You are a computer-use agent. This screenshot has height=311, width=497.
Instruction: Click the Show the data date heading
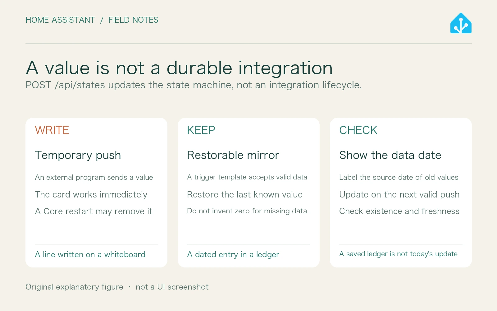click(x=390, y=155)
